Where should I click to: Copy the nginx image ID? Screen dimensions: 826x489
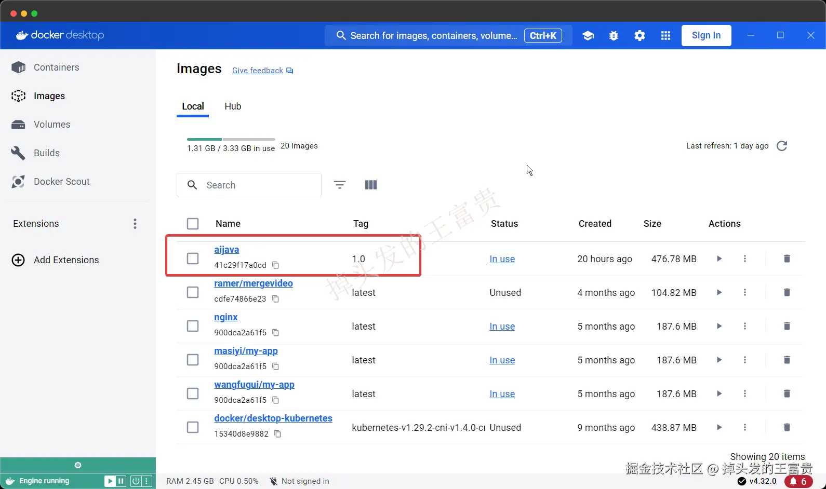tap(276, 333)
